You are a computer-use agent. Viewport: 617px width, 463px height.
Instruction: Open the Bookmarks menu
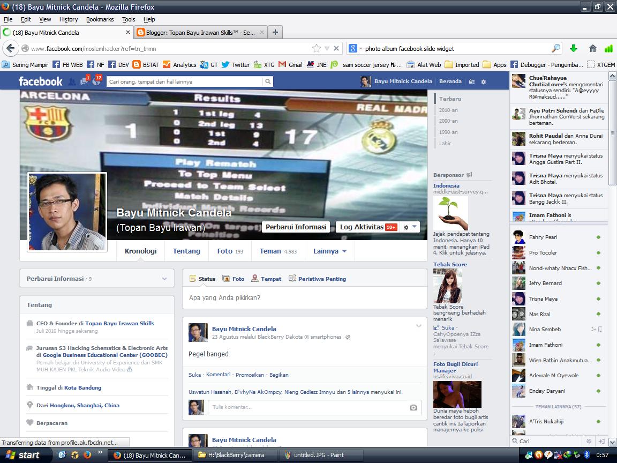[x=100, y=19]
